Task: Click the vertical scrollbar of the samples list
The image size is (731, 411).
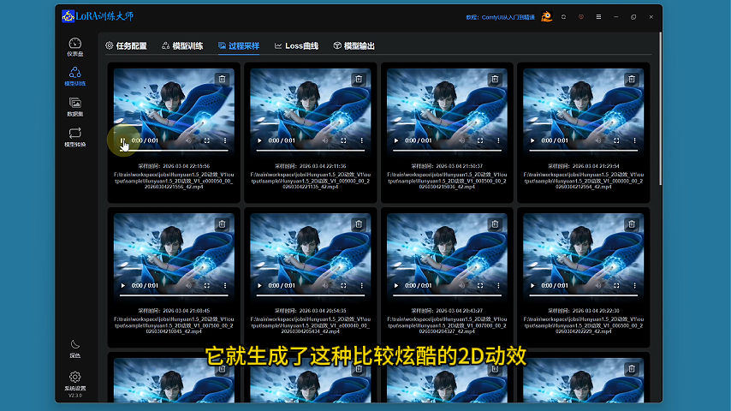Action: (660, 108)
